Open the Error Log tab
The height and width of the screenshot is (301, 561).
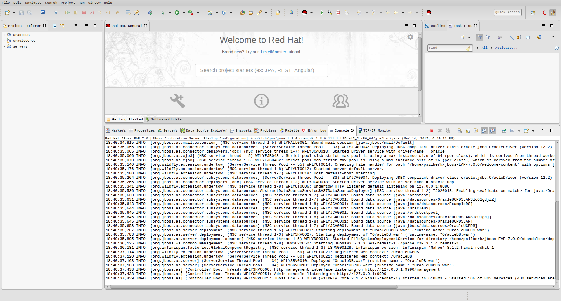314,131
